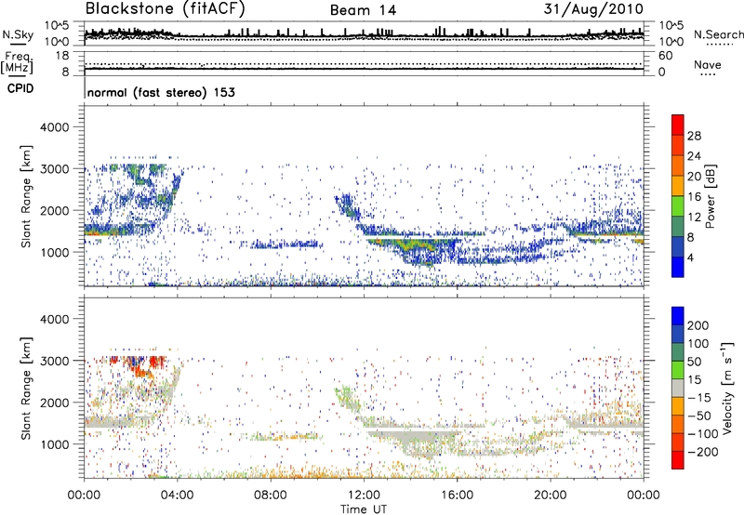Click 'Slant Range [km]' label of velocity panel
744x515 pixels.
[x=26, y=389]
